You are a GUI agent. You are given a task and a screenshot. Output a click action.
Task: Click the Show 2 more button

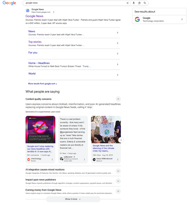pos(73,199)
